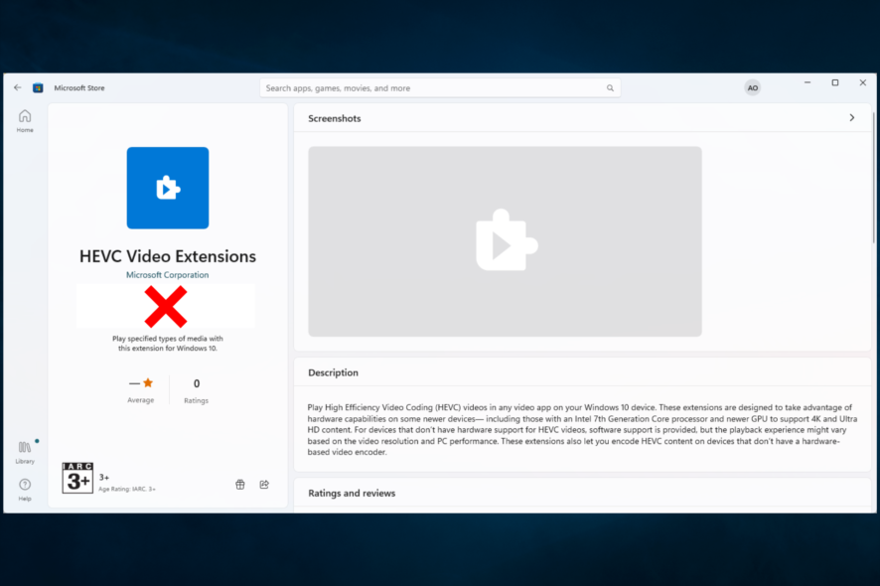The image size is (880, 586).
Task: Click the Average rating label
Action: [x=140, y=400]
